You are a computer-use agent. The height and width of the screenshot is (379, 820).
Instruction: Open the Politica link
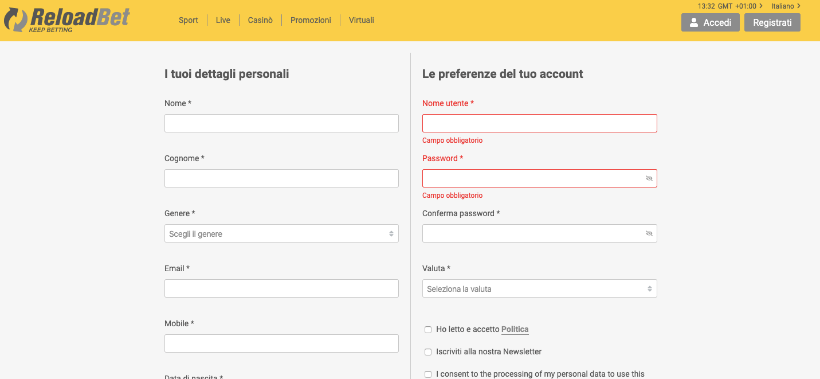[515, 330]
